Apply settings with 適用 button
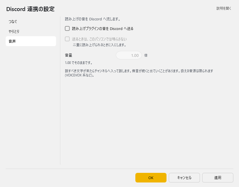Viewport: 239px width, 187px height. 218,178
